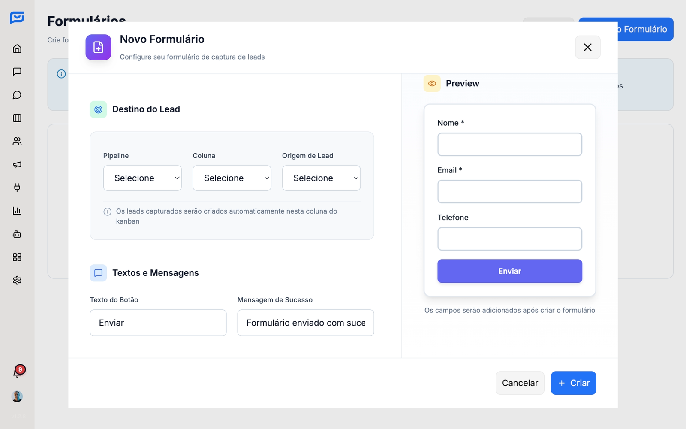Click the kanban columns sidebar icon
686x429 pixels.
17,118
